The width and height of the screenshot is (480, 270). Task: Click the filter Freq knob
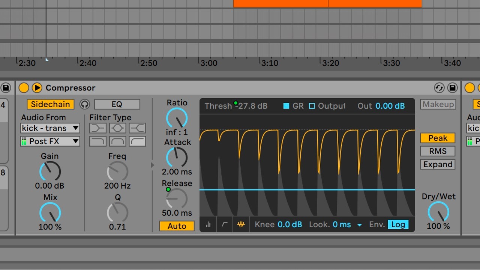117,172
